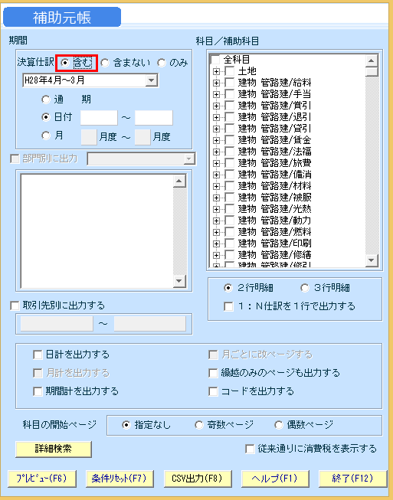Screen dimensions: 393x500
Task: Enable 繰越のみのページも出力する checkbox
Action: coord(213,373)
